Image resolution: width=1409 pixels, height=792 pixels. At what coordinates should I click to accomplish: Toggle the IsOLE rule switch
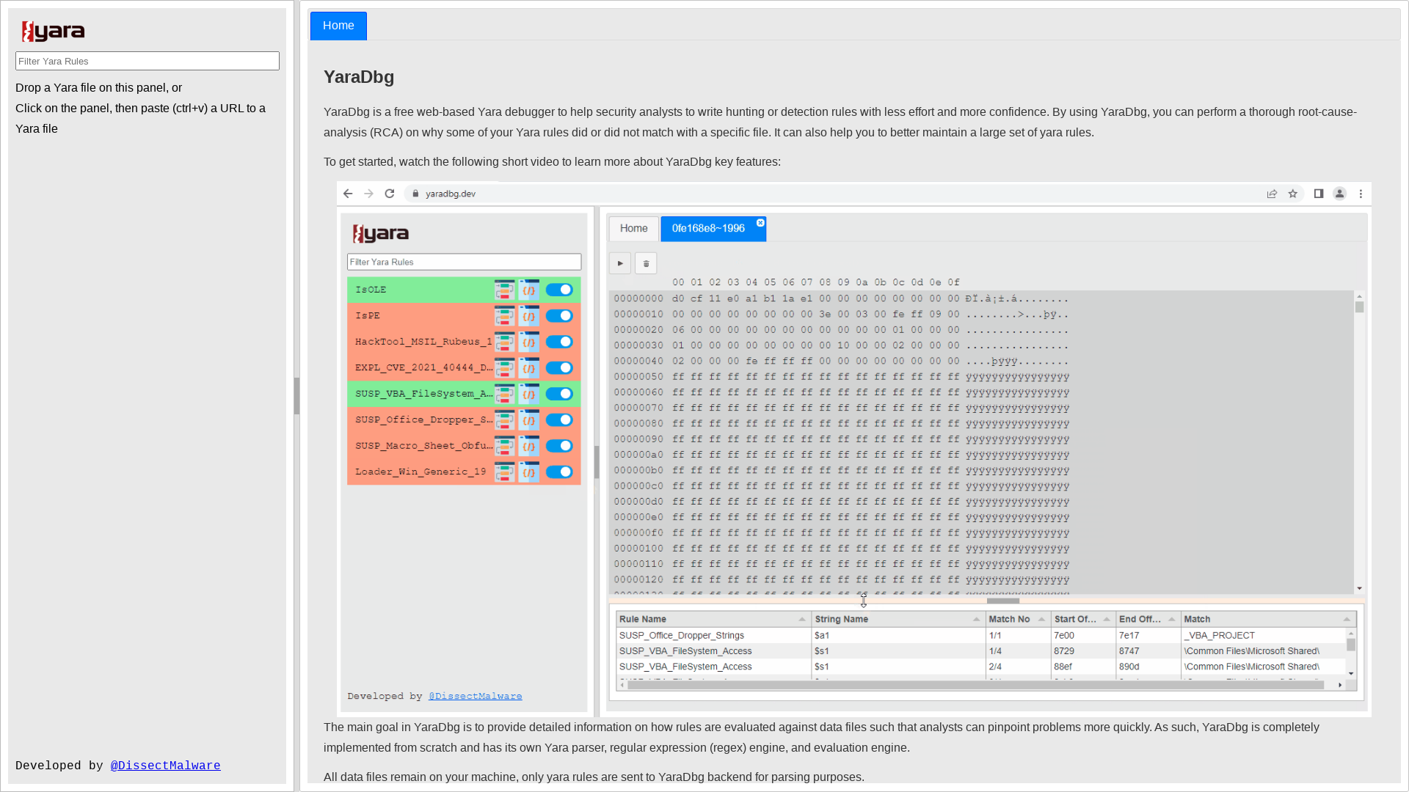click(559, 290)
